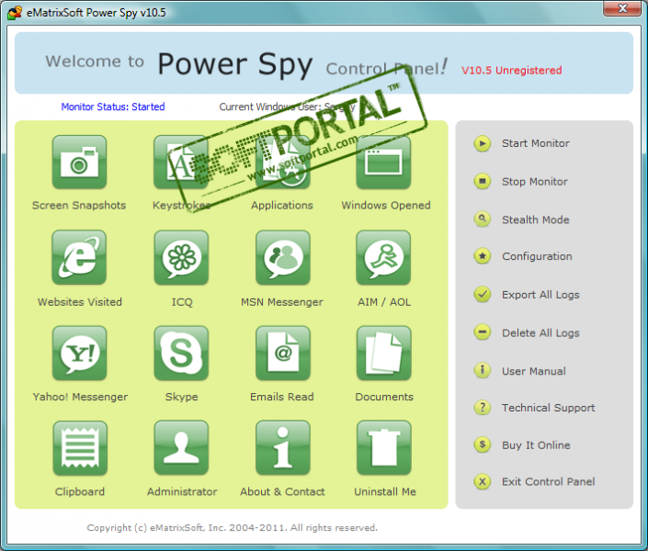Open the AIM / AOL icon
The width and height of the screenshot is (648, 551).
pos(384,257)
